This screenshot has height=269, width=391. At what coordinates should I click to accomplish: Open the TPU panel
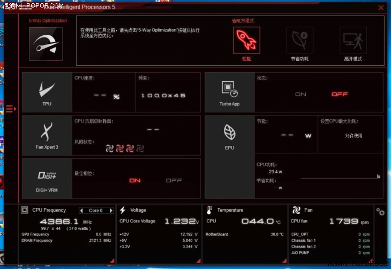coord(47,93)
